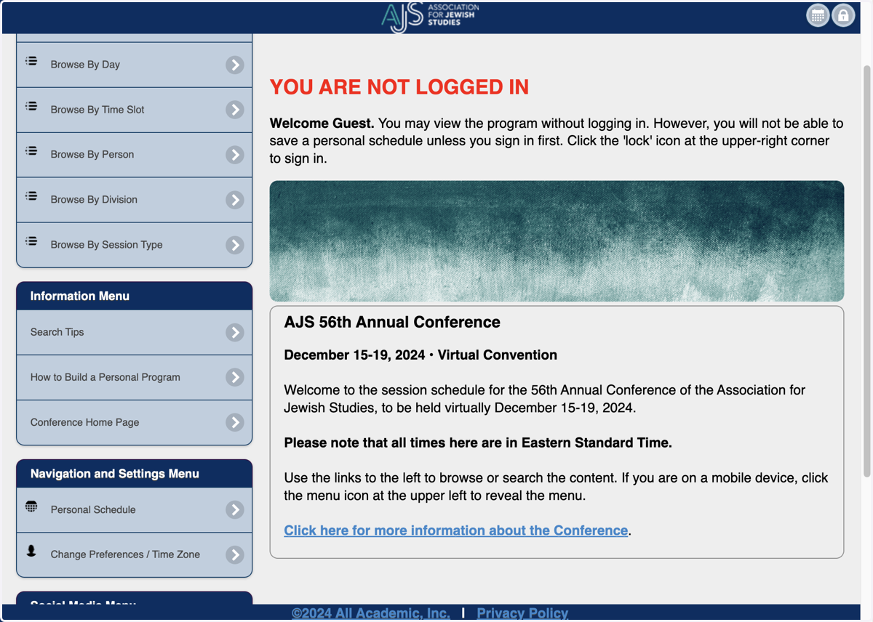Viewport: 873px width, 622px height.
Task: Open Browse By Day menu item
Action: tap(135, 65)
